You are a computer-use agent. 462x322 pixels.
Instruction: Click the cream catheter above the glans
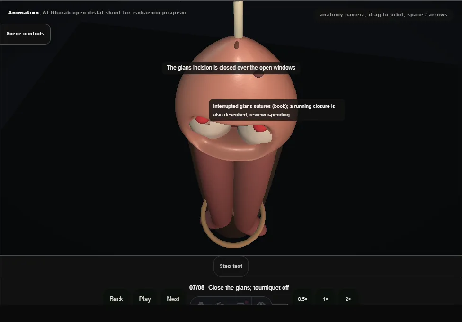pos(239,19)
